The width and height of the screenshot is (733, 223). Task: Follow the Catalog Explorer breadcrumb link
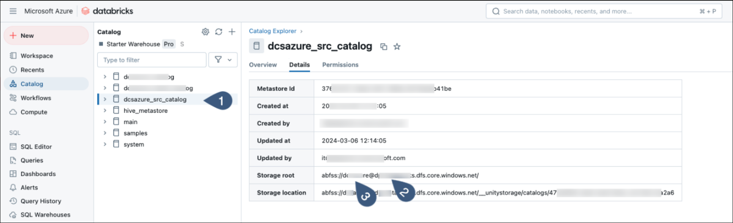point(272,31)
